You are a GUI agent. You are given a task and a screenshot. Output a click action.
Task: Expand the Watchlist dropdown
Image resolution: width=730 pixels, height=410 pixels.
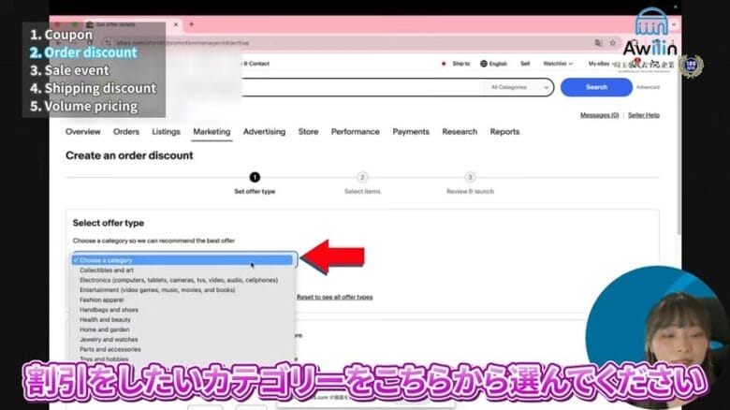tap(558, 64)
